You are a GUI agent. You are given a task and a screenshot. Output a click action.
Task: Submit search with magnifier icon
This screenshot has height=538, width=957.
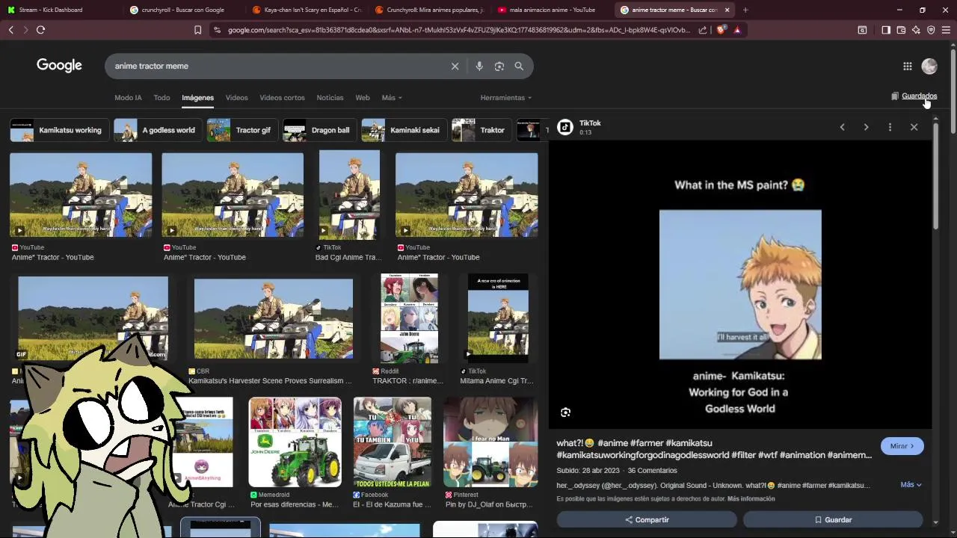(x=519, y=66)
